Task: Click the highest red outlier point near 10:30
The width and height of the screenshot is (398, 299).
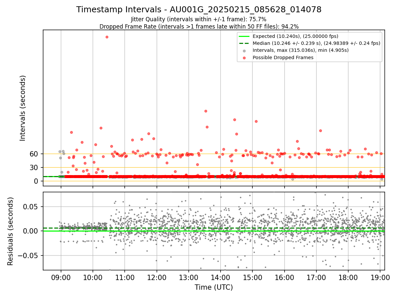Action: click(x=107, y=37)
